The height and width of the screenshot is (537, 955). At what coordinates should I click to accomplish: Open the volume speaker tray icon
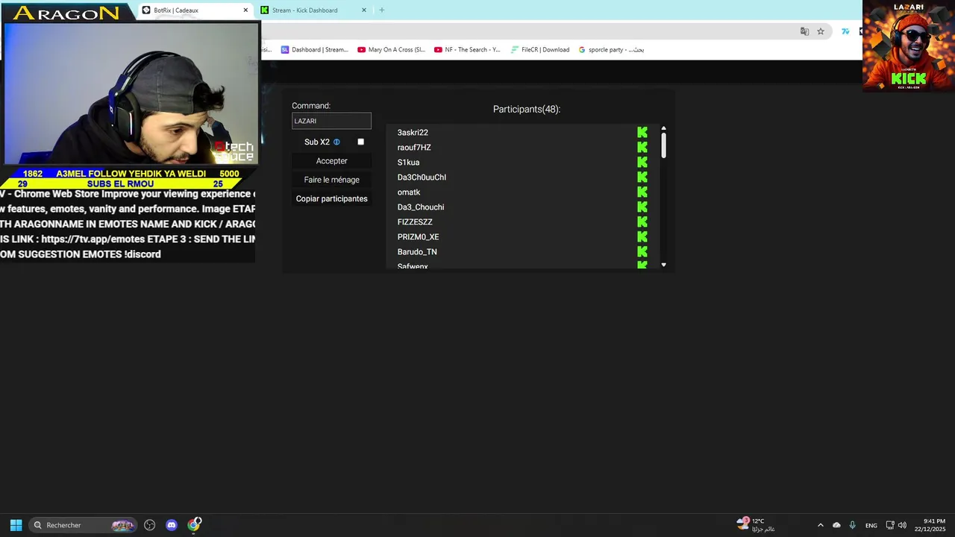tap(902, 525)
